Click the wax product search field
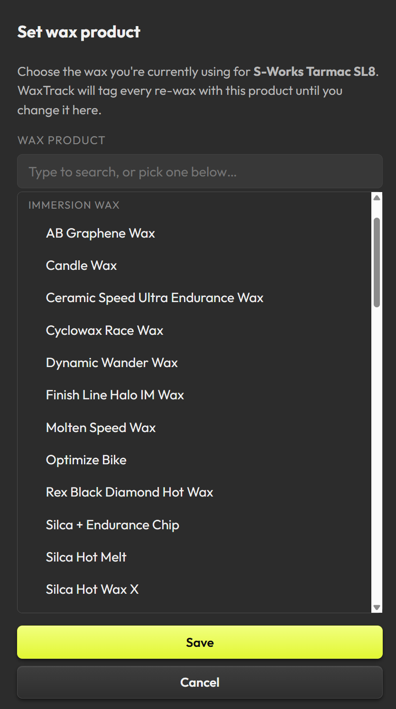Viewport: 396px width, 709px height. tap(200, 171)
